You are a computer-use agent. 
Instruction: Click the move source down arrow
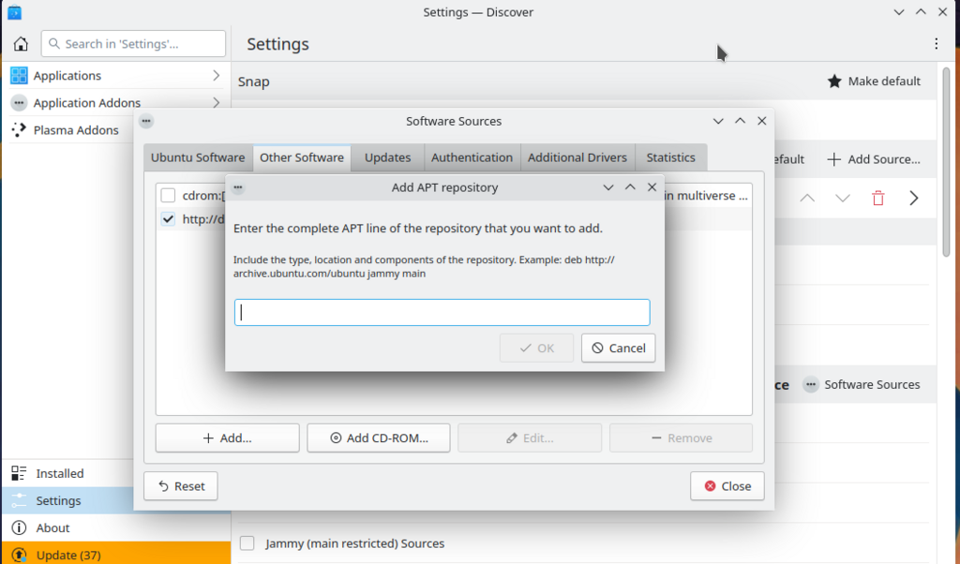[x=843, y=198]
